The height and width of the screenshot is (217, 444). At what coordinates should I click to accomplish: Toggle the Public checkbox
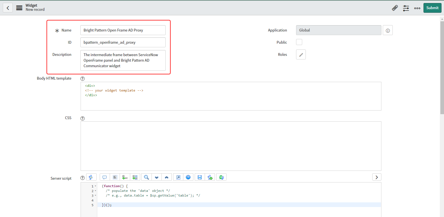299,42
